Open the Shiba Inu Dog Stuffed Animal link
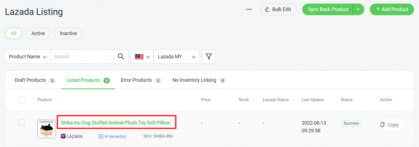The width and height of the screenshot is (419, 147). 115,123
